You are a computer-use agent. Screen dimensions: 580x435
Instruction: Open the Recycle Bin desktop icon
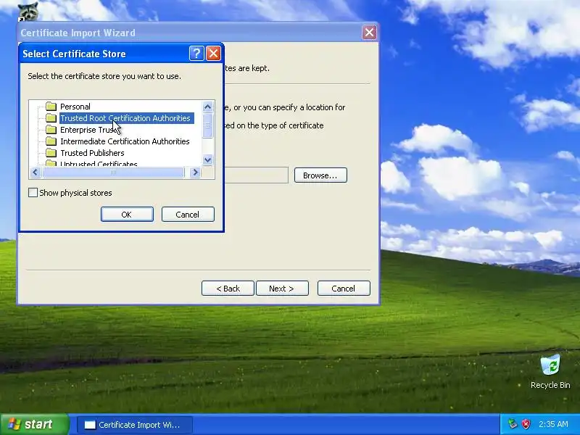click(550, 372)
